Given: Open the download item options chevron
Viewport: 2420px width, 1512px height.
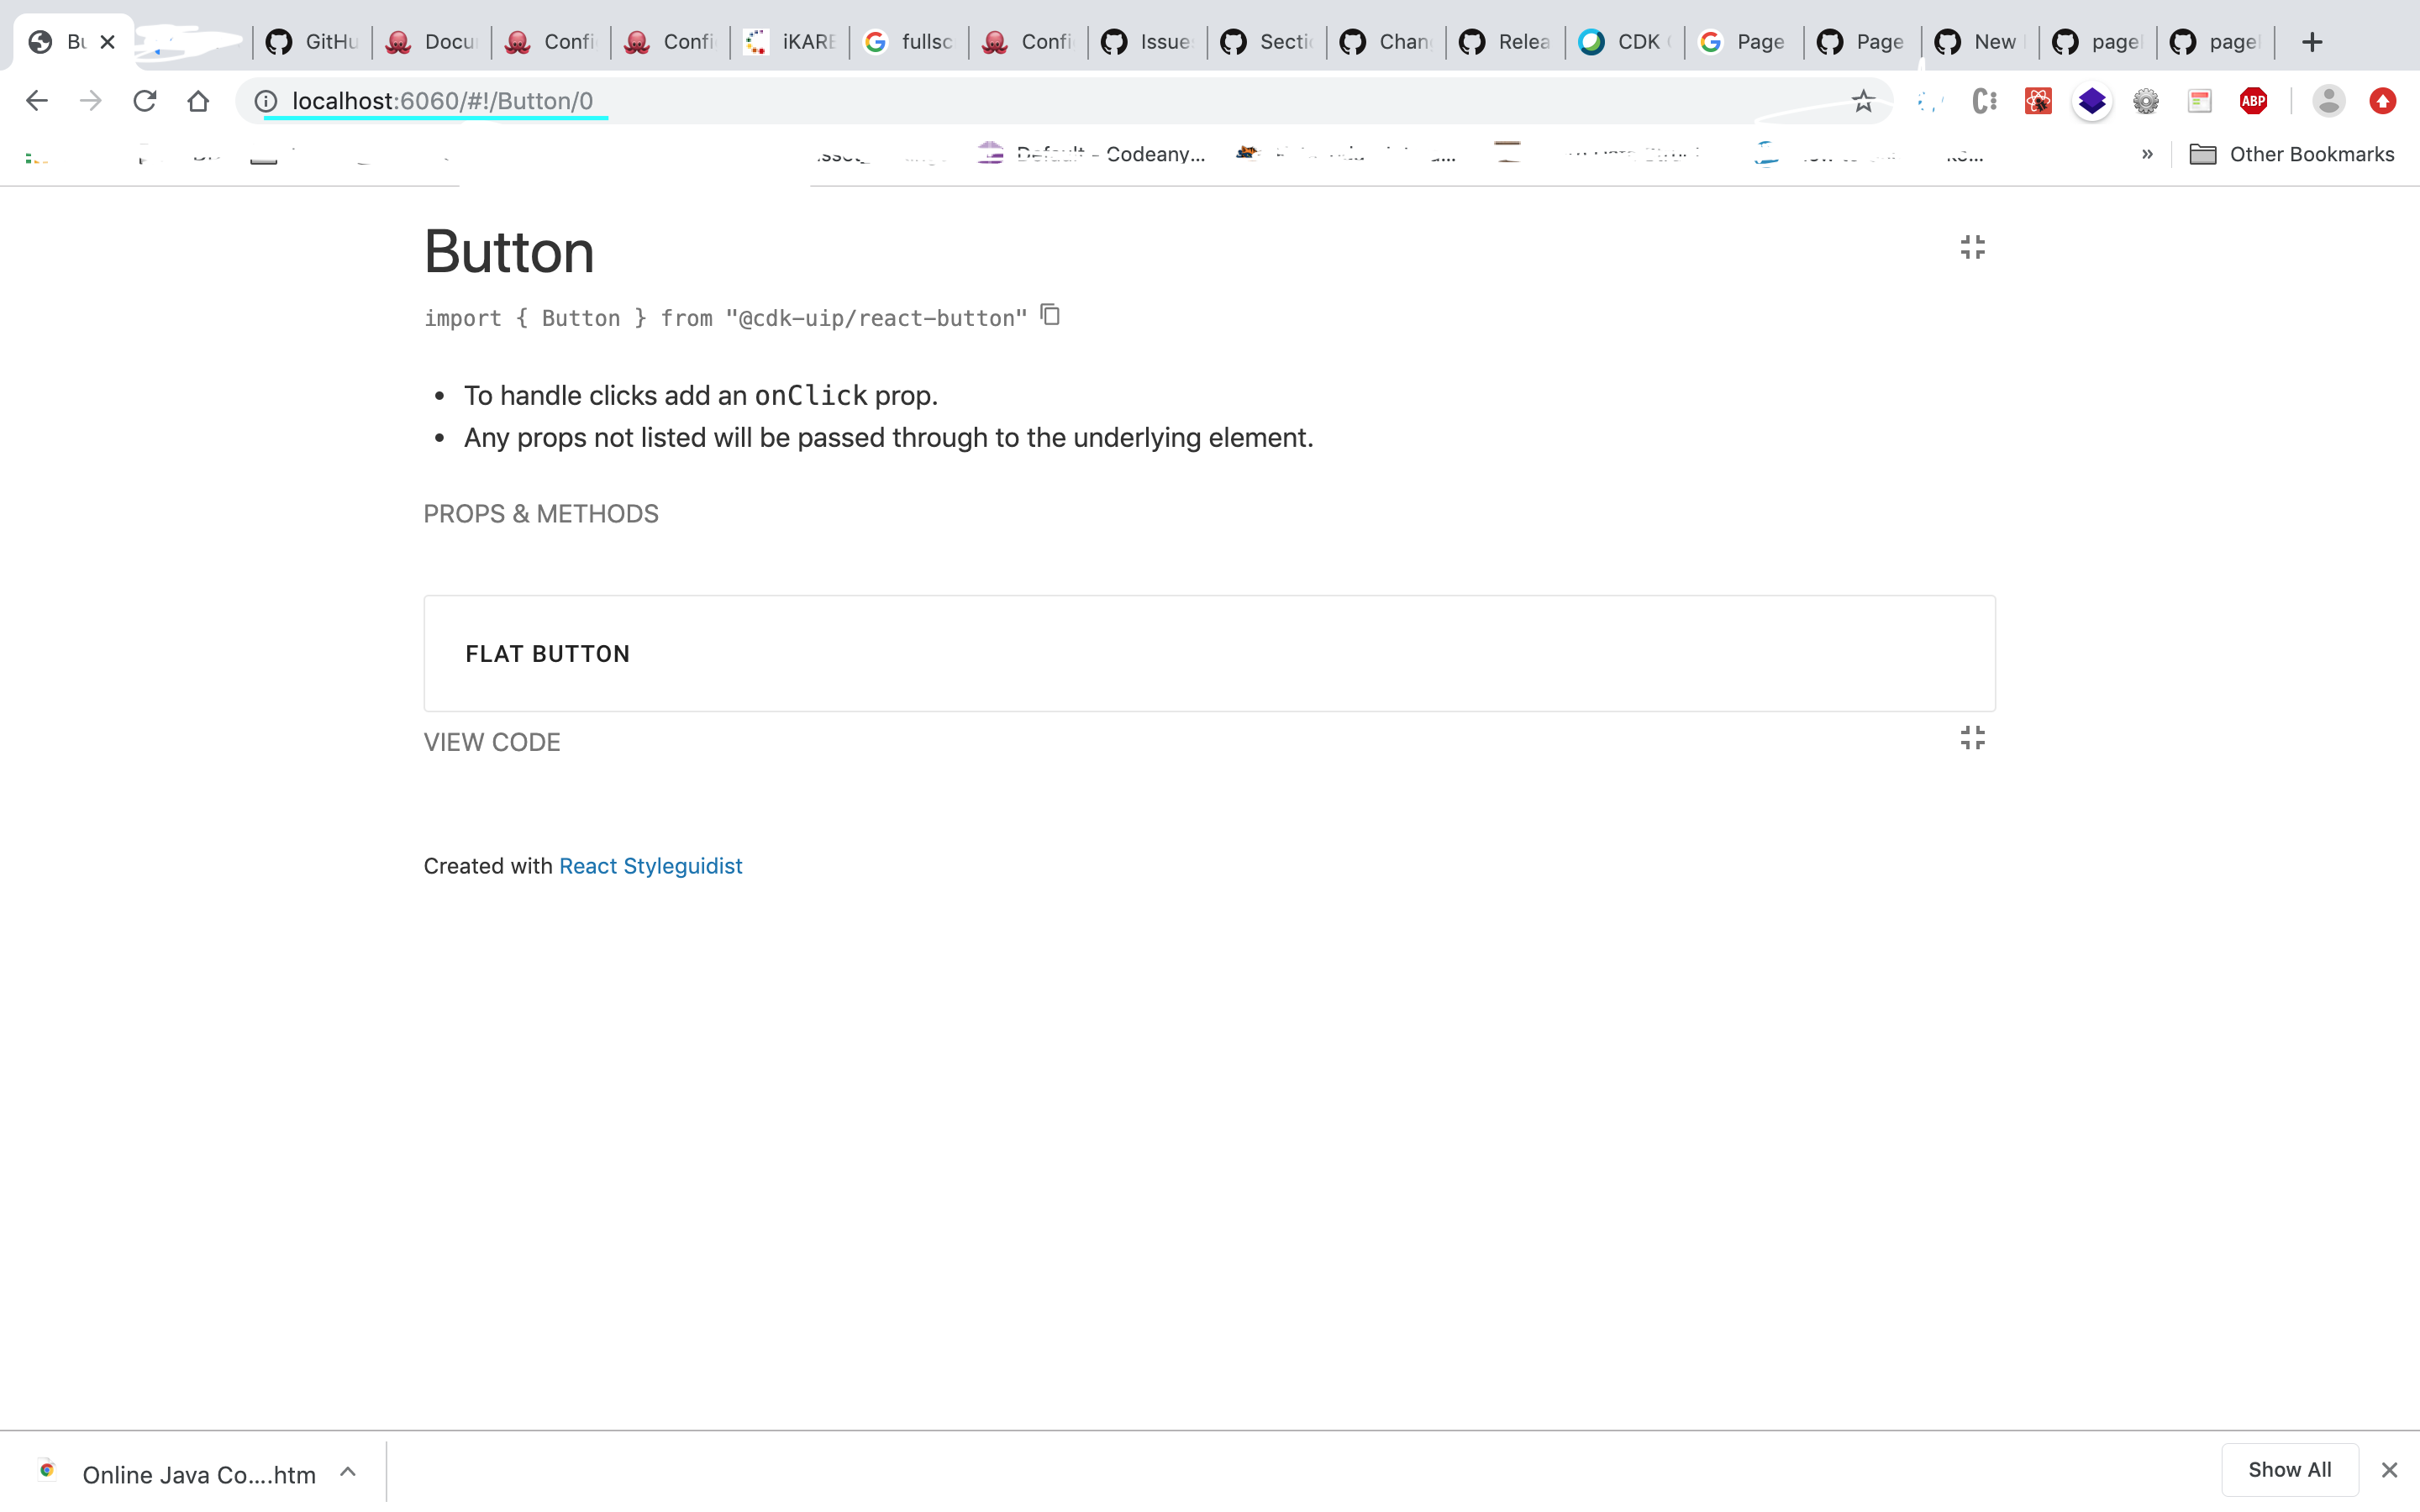Looking at the screenshot, I should coord(348,1472).
